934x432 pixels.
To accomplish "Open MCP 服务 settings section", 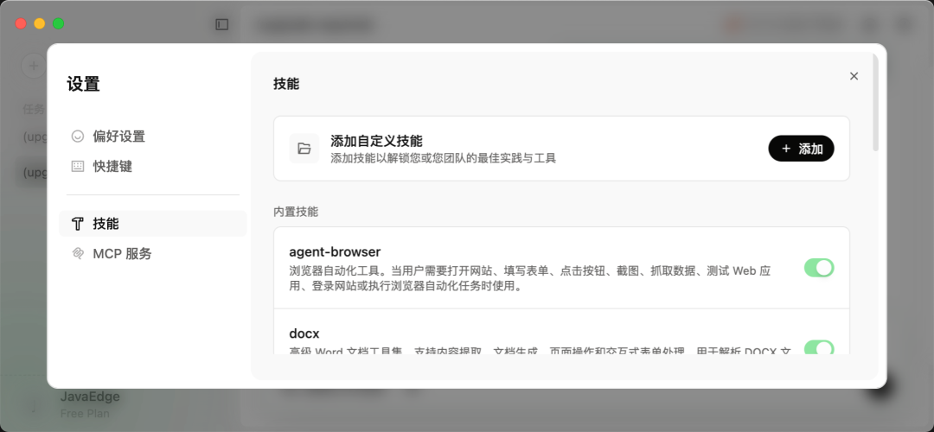I will coord(152,254).
